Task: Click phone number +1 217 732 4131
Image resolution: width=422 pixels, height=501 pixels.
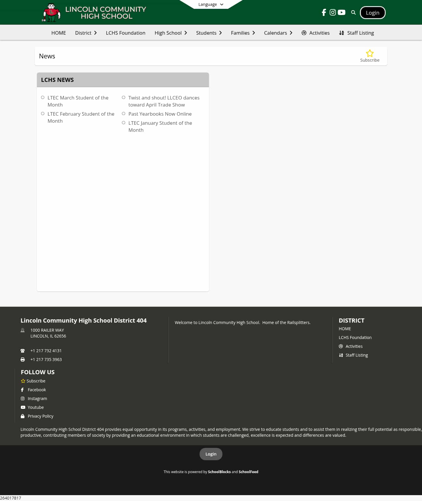Action: (46, 351)
